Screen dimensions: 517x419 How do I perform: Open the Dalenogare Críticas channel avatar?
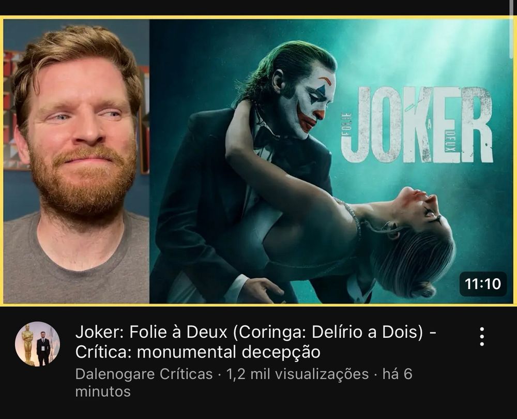click(x=37, y=344)
